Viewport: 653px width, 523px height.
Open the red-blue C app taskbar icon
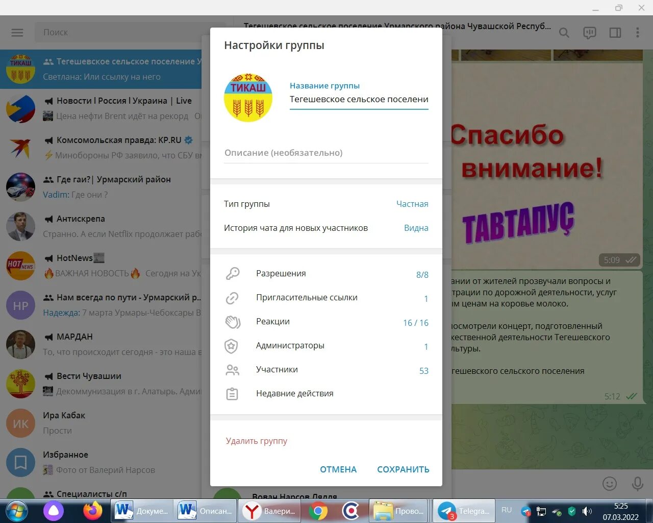[x=350, y=511]
